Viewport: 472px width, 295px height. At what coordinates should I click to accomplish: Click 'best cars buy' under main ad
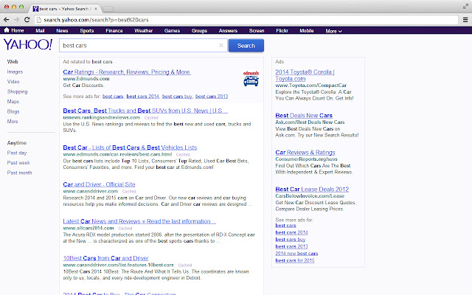(x=177, y=97)
